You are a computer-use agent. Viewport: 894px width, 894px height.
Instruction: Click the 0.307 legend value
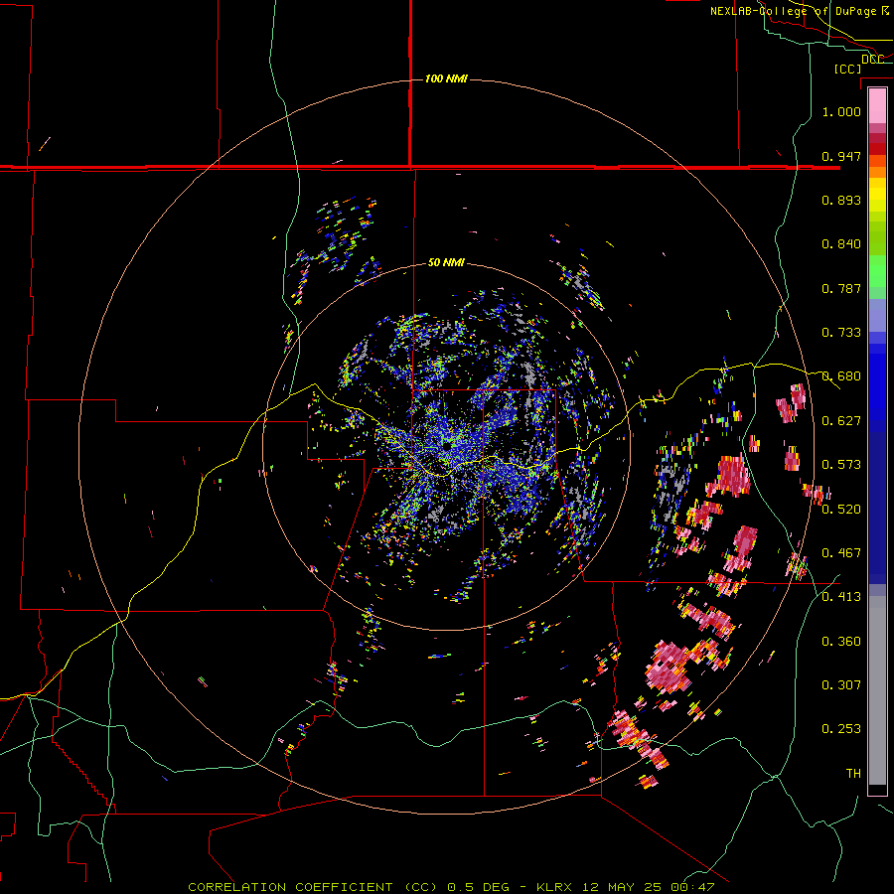click(841, 684)
